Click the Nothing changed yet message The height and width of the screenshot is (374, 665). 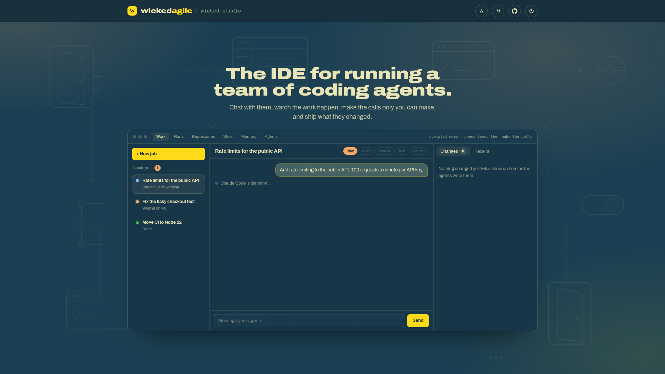484,172
